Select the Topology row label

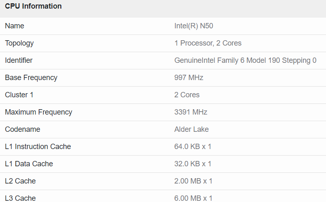coord(19,43)
